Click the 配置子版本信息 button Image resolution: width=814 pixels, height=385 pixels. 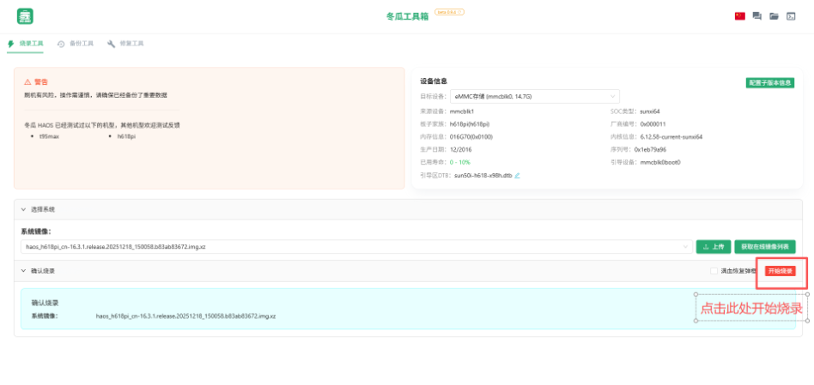(x=769, y=83)
